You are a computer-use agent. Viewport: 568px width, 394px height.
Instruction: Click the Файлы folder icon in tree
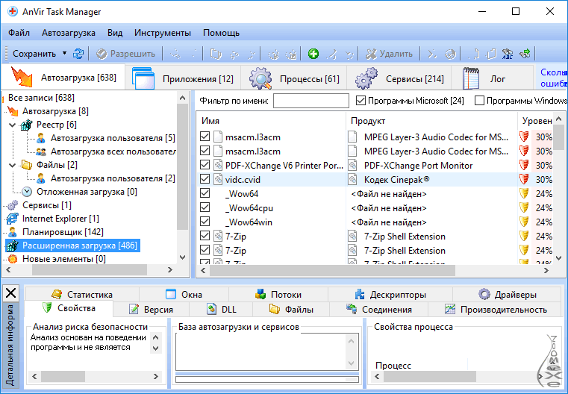26,165
